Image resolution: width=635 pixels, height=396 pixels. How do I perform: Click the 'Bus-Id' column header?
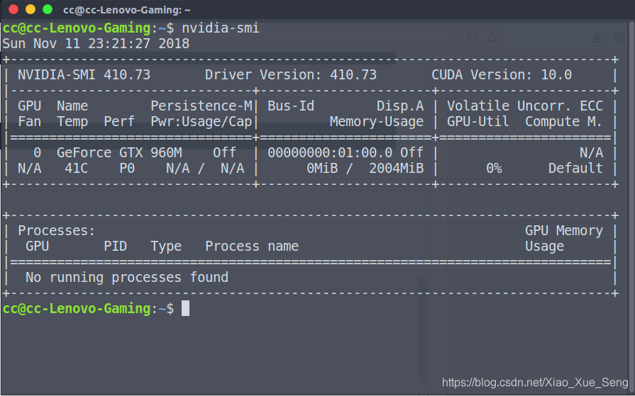coord(291,106)
